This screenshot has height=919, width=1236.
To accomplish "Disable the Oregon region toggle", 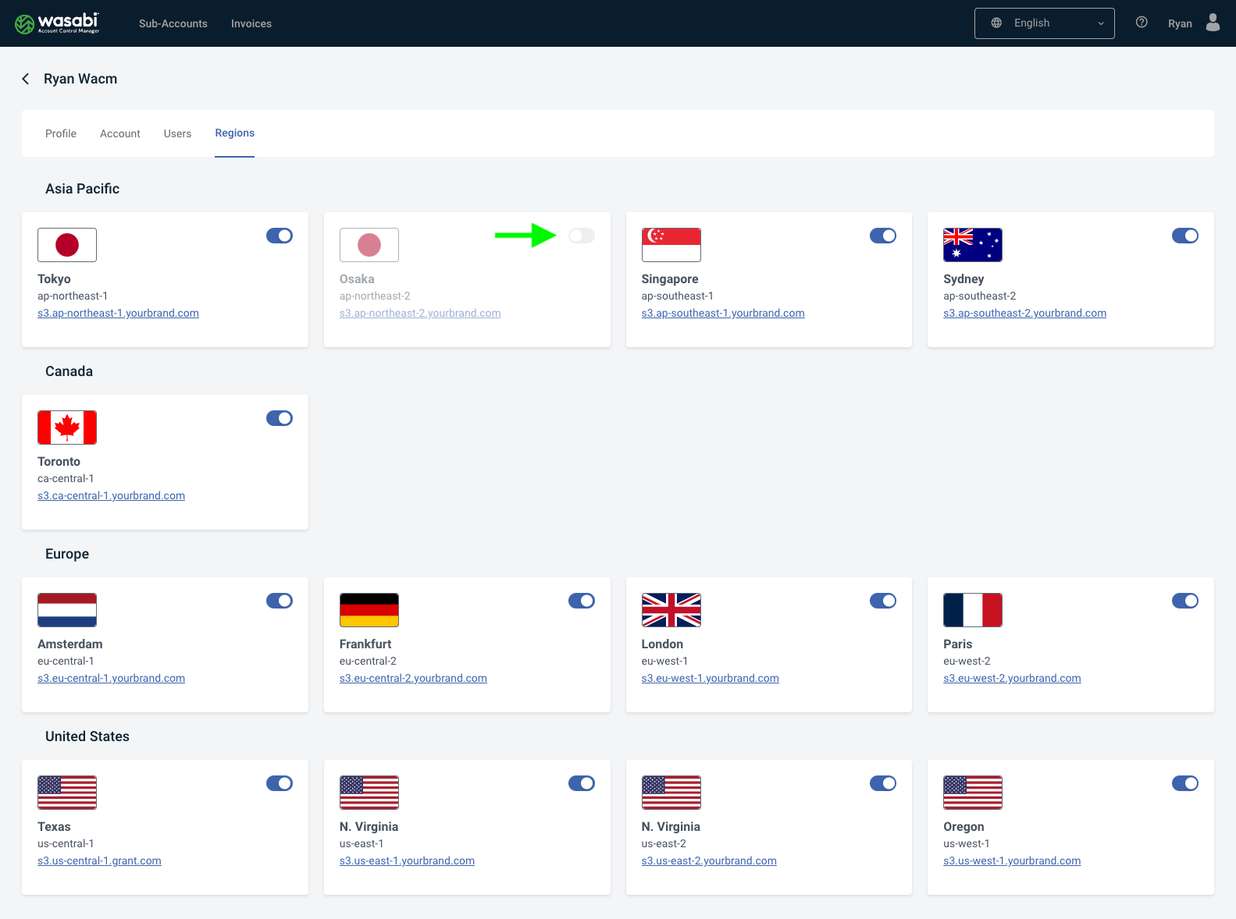I will pos(1185,783).
